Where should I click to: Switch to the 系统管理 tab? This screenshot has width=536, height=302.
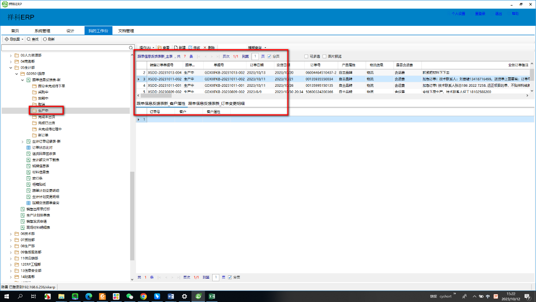(x=42, y=31)
